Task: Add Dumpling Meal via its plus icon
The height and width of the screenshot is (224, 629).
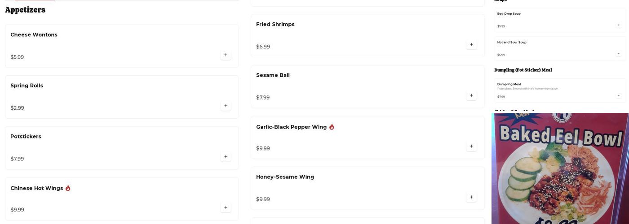Action: click(619, 95)
